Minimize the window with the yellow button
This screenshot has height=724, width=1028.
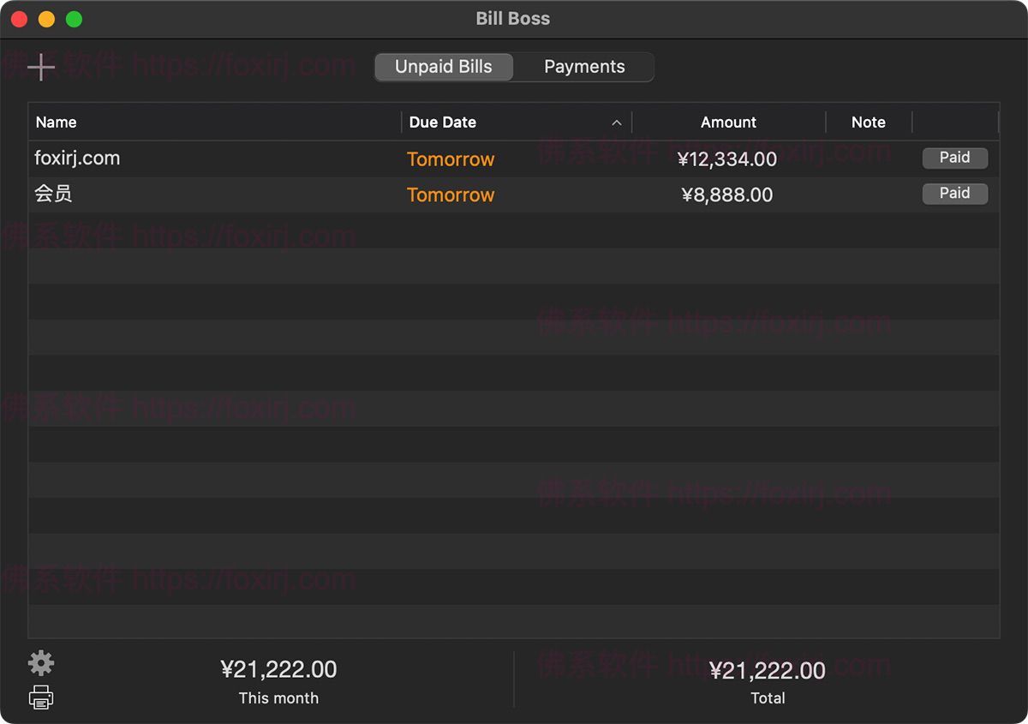click(x=46, y=19)
